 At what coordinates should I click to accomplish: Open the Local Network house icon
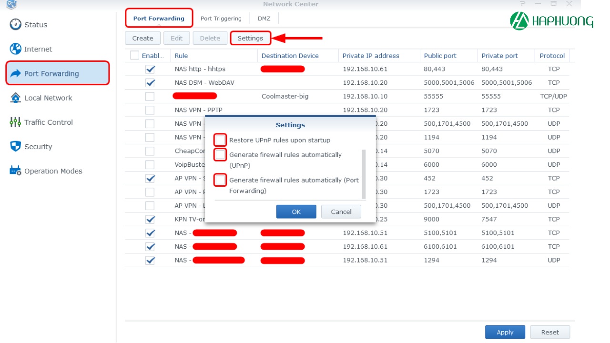click(15, 98)
